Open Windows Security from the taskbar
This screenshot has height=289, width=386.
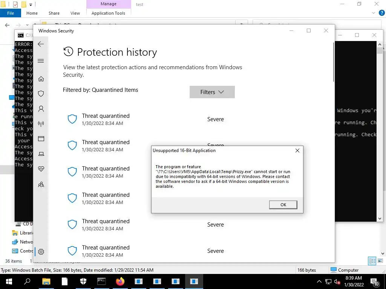coord(83,281)
